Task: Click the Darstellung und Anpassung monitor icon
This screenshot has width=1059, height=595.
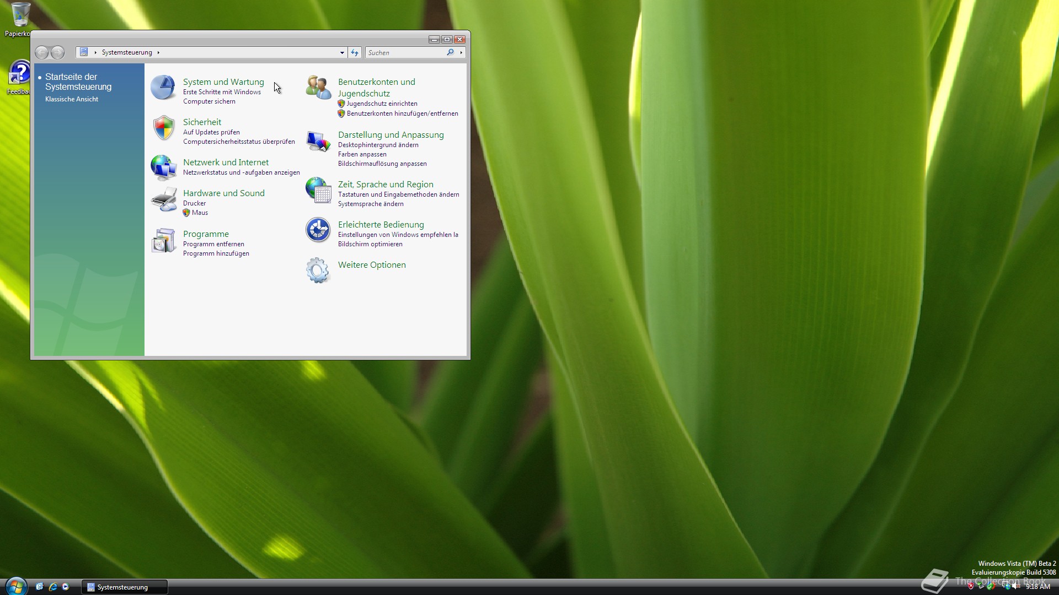Action: [318, 142]
